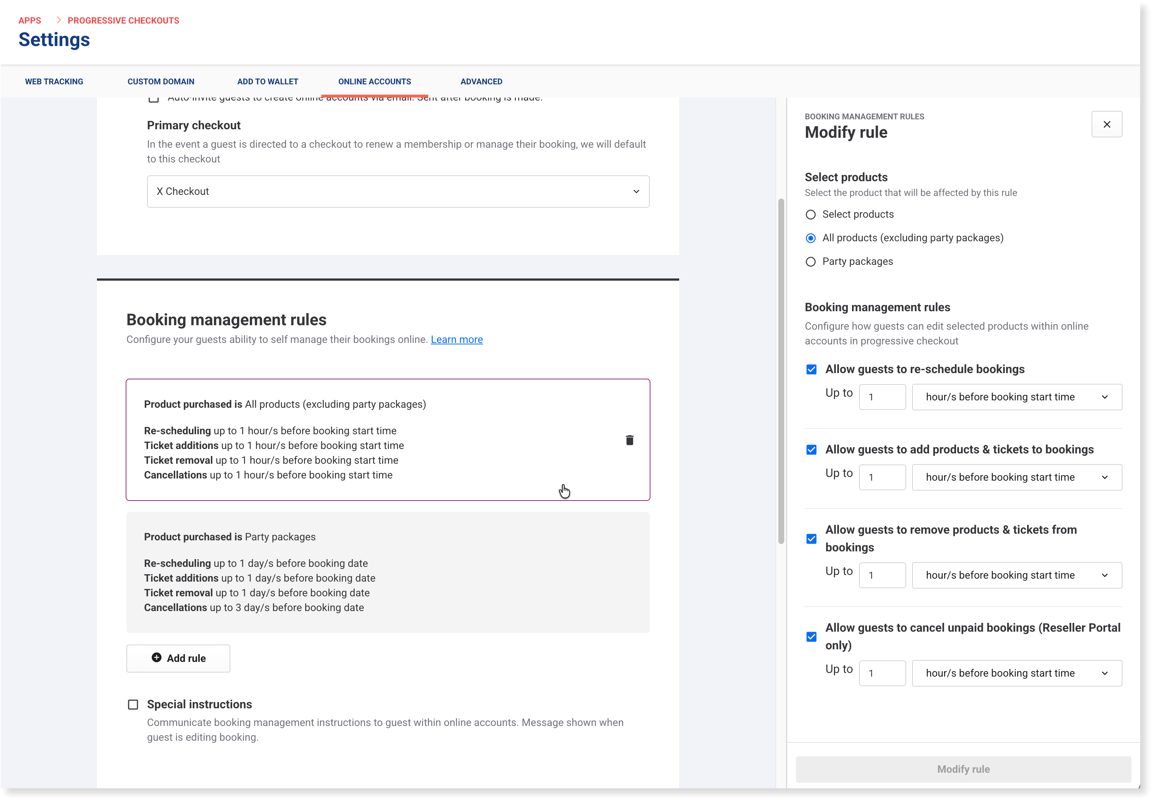1152x800 pixels.
Task: Open the X Checkout primary checkout dropdown
Action: point(398,192)
